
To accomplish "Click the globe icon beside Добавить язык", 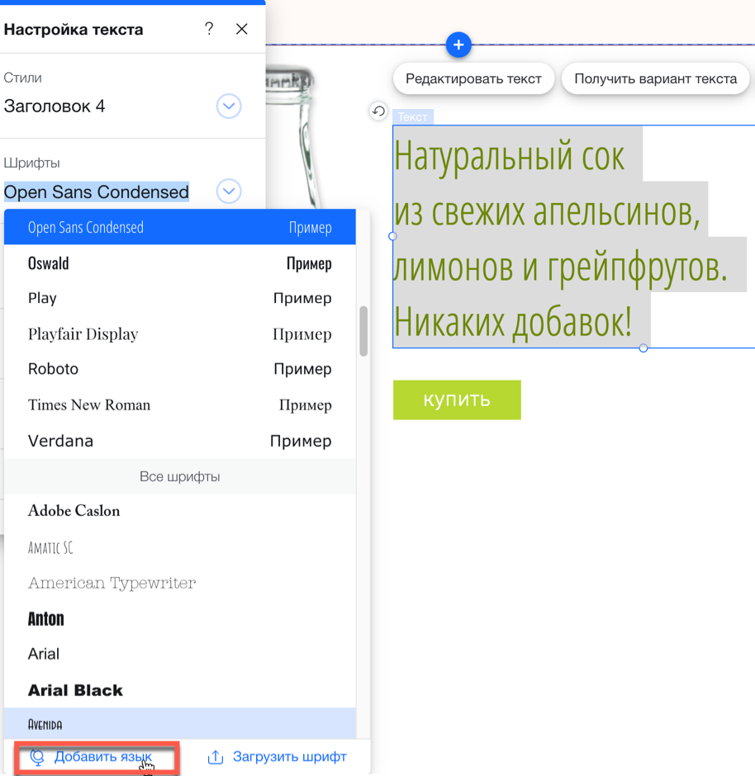I will (x=37, y=757).
